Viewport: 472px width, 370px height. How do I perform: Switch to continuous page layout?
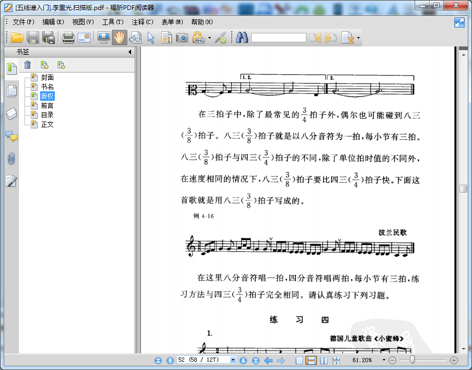point(311,361)
